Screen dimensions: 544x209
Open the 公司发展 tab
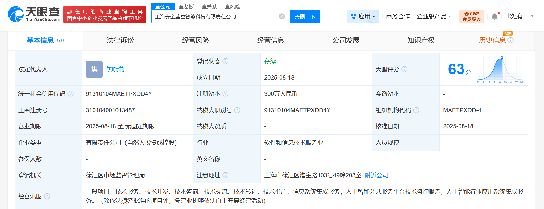[x=346, y=40]
